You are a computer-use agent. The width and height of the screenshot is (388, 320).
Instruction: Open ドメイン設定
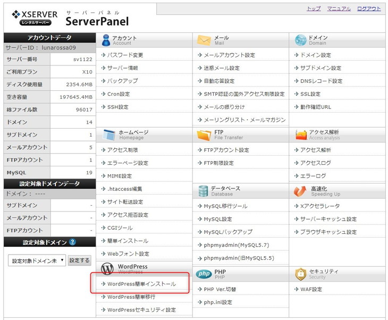(x=316, y=55)
